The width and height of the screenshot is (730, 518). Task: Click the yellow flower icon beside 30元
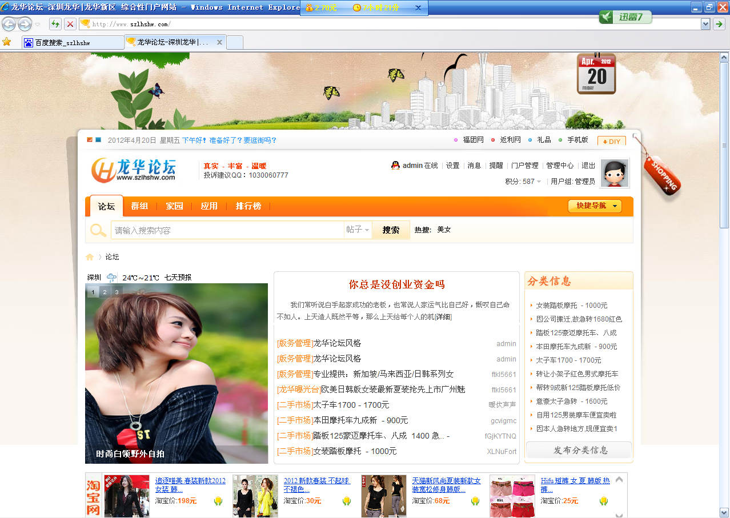[347, 501]
